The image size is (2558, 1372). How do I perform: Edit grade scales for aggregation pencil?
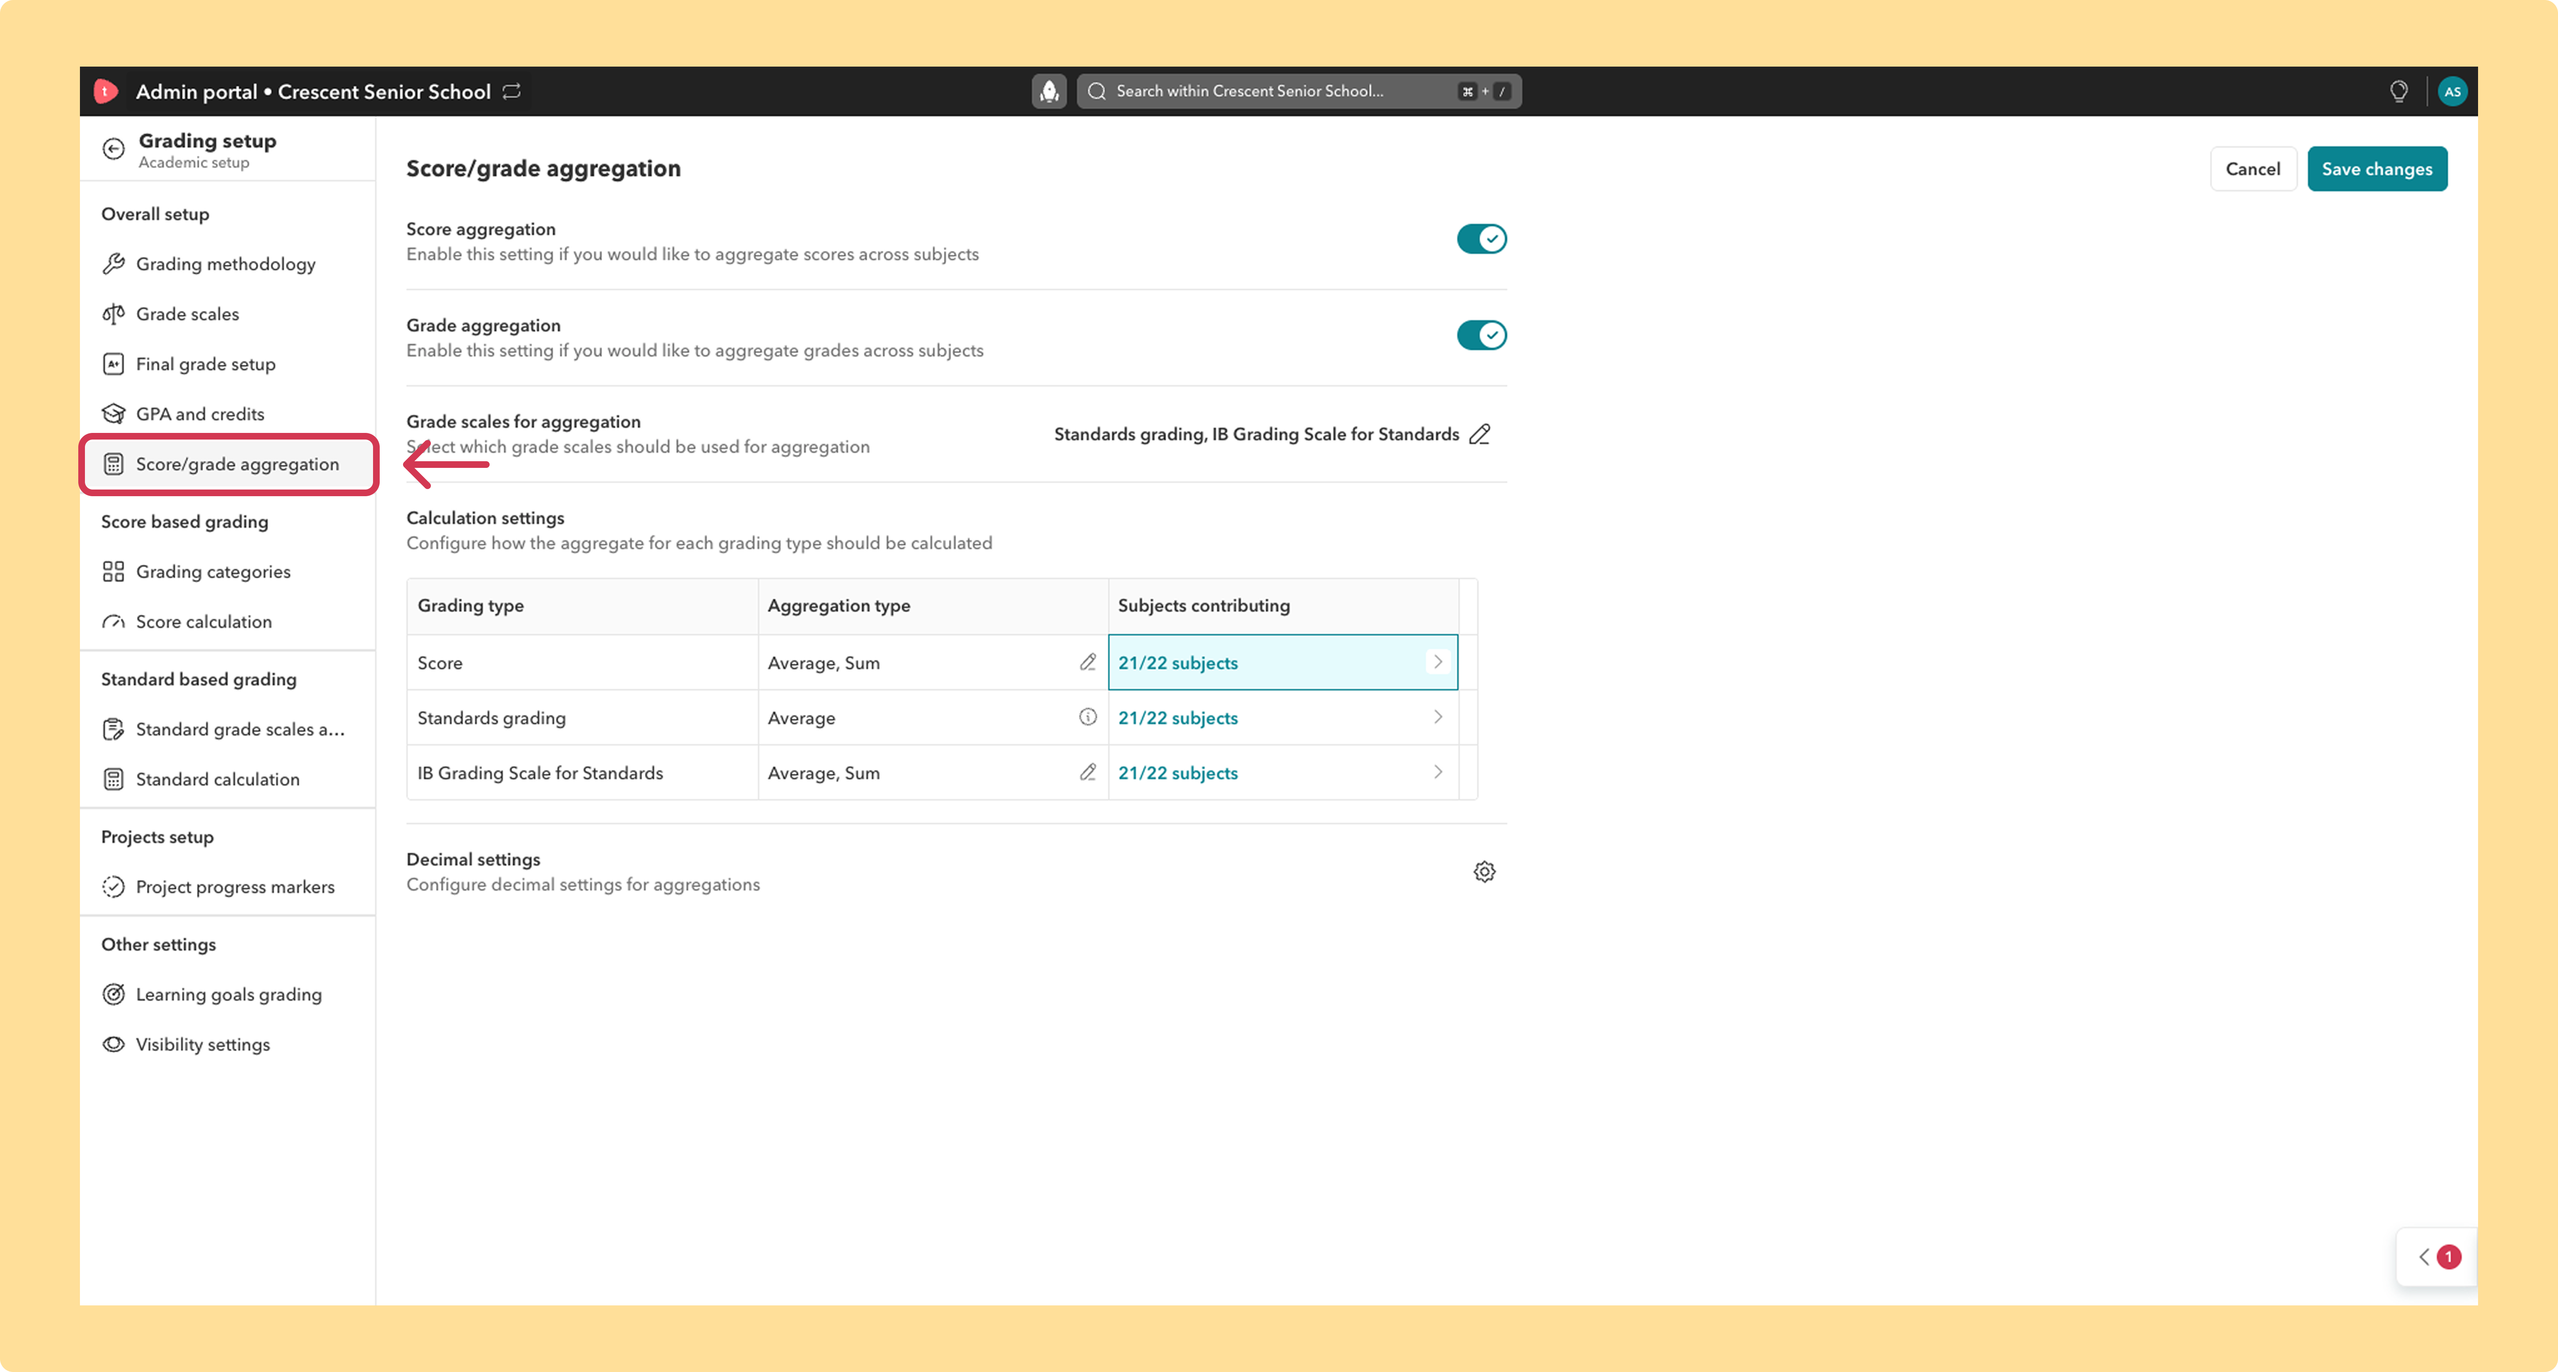pos(1480,434)
